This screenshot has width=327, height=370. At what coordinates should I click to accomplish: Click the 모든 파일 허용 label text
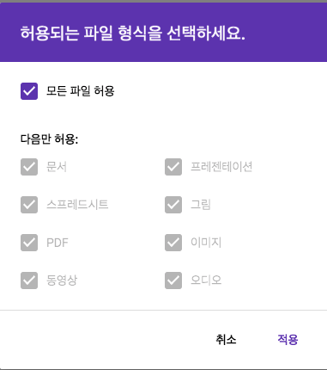tap(81, 91)
